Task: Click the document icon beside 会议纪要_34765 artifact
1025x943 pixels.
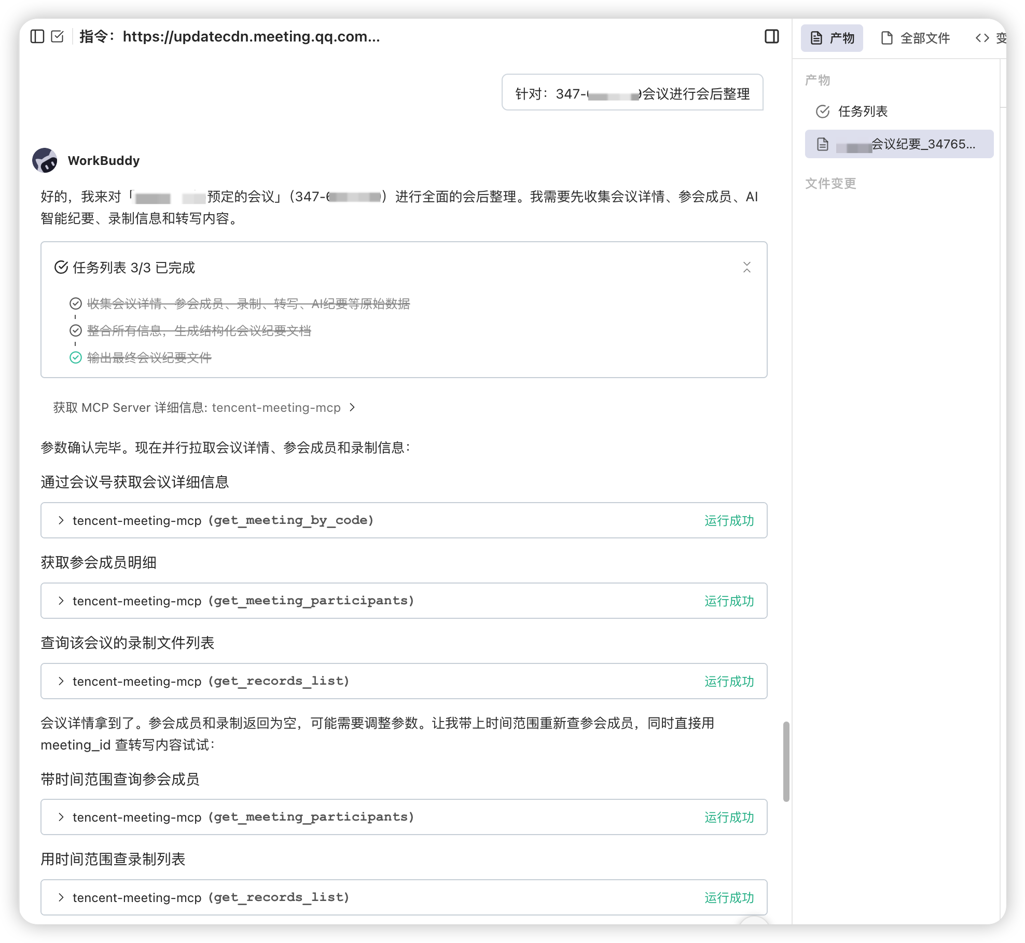Action: coord(824,144)
